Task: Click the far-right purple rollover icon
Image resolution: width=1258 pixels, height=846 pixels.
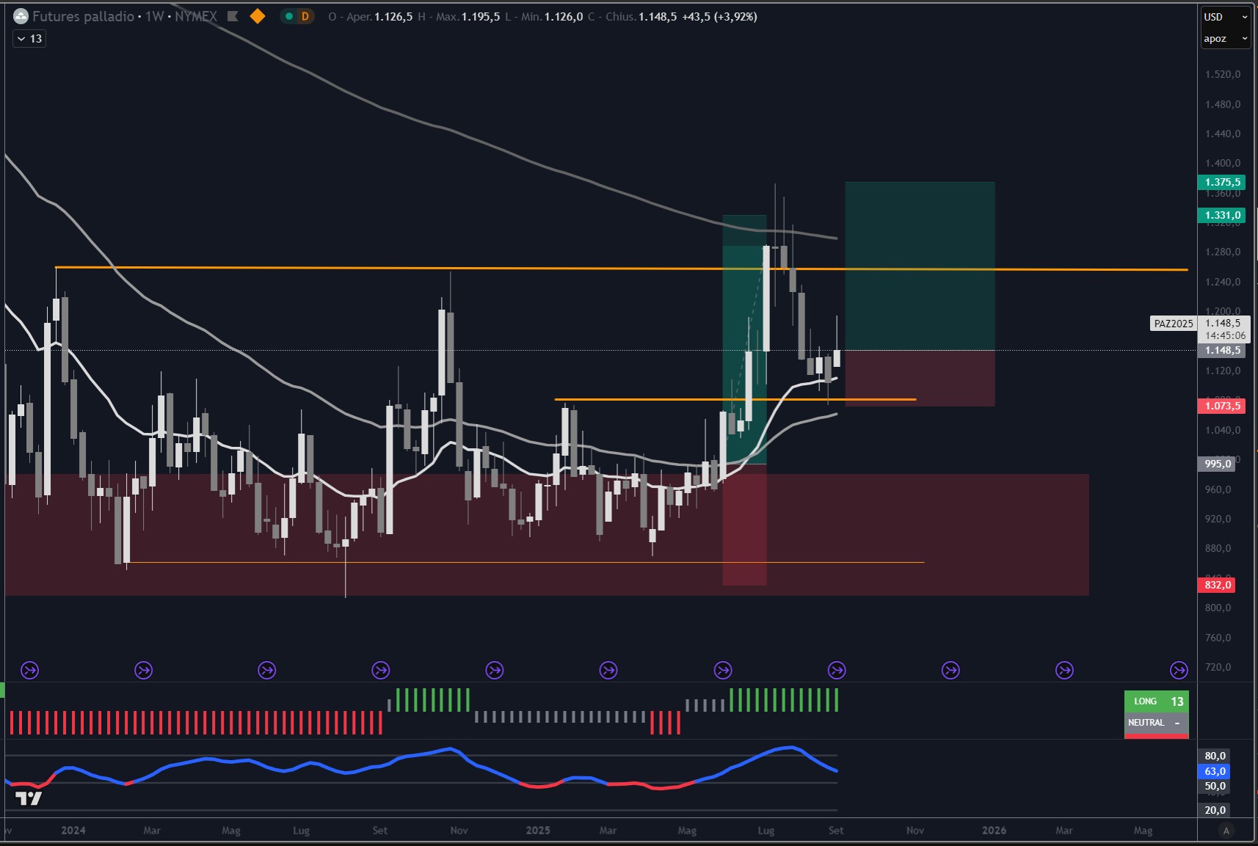Action: [1179, 670]
